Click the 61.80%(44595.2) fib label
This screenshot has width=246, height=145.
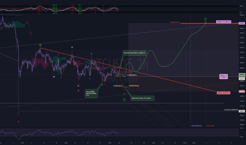(x=118, y=86)
